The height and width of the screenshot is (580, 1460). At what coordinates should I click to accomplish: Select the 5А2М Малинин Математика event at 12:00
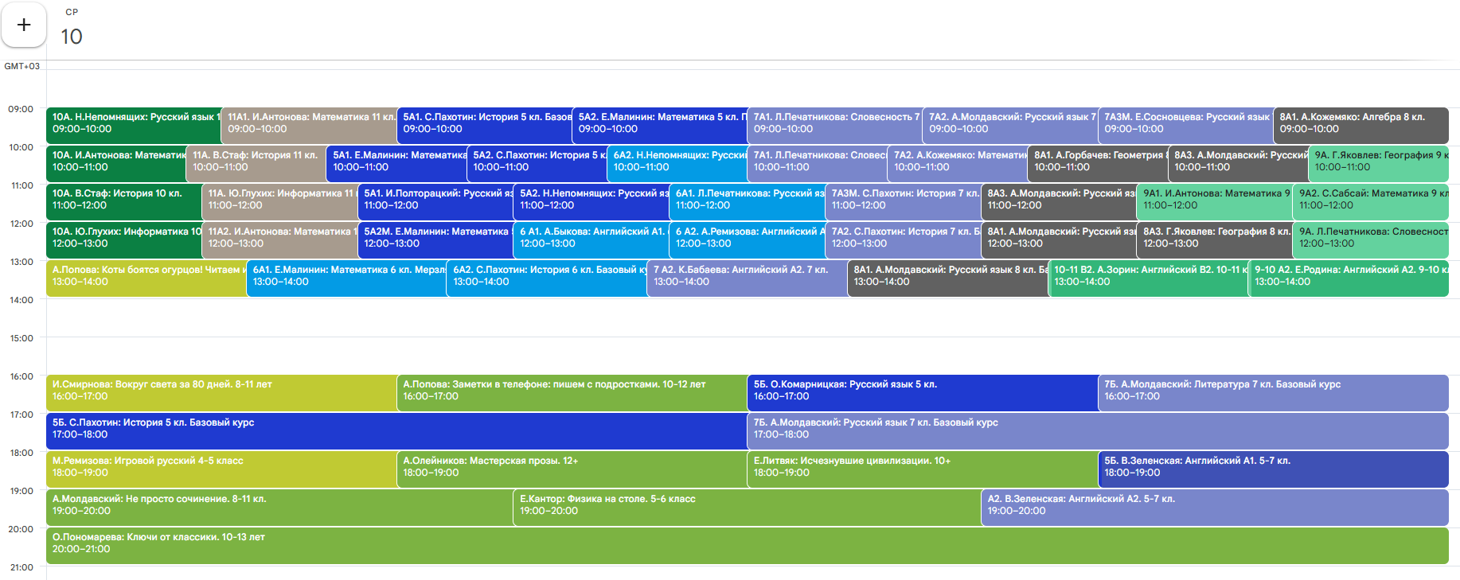(435, 238)
